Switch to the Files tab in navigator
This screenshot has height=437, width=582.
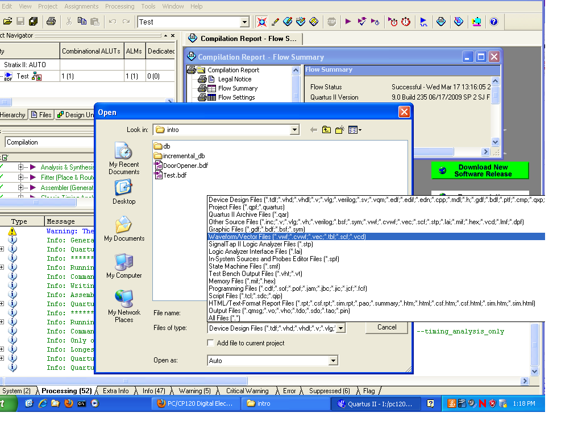point(41,115)
